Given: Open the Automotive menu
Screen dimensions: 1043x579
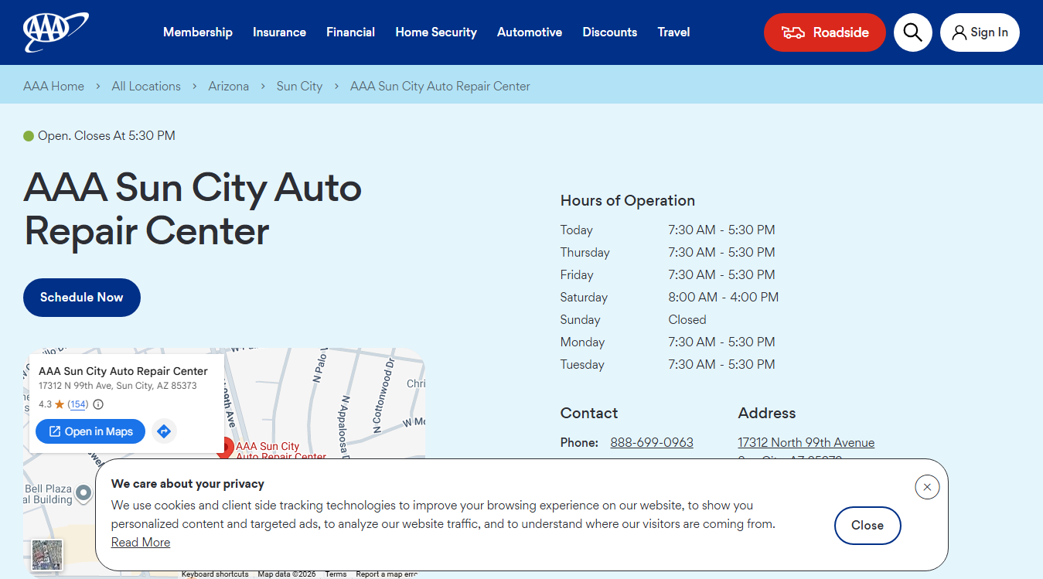Looking at the screenshot, I should [530, 32].
